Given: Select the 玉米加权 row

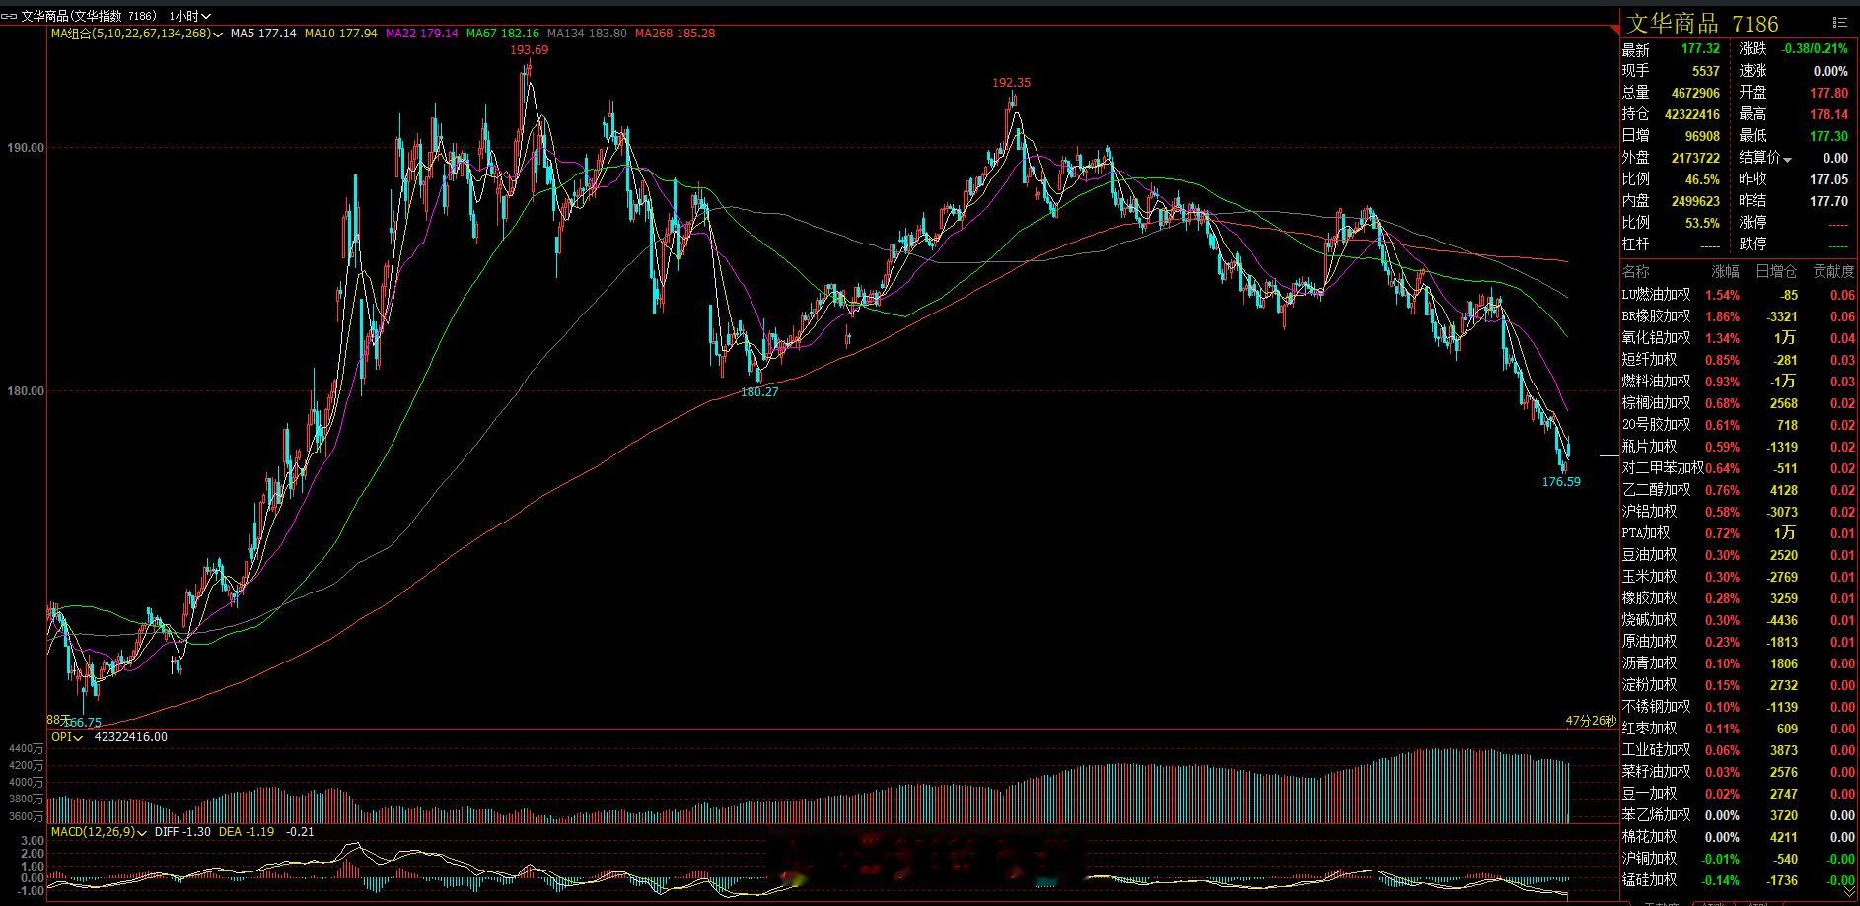Looking at the screenshot, I should (x=1739, y=577).
